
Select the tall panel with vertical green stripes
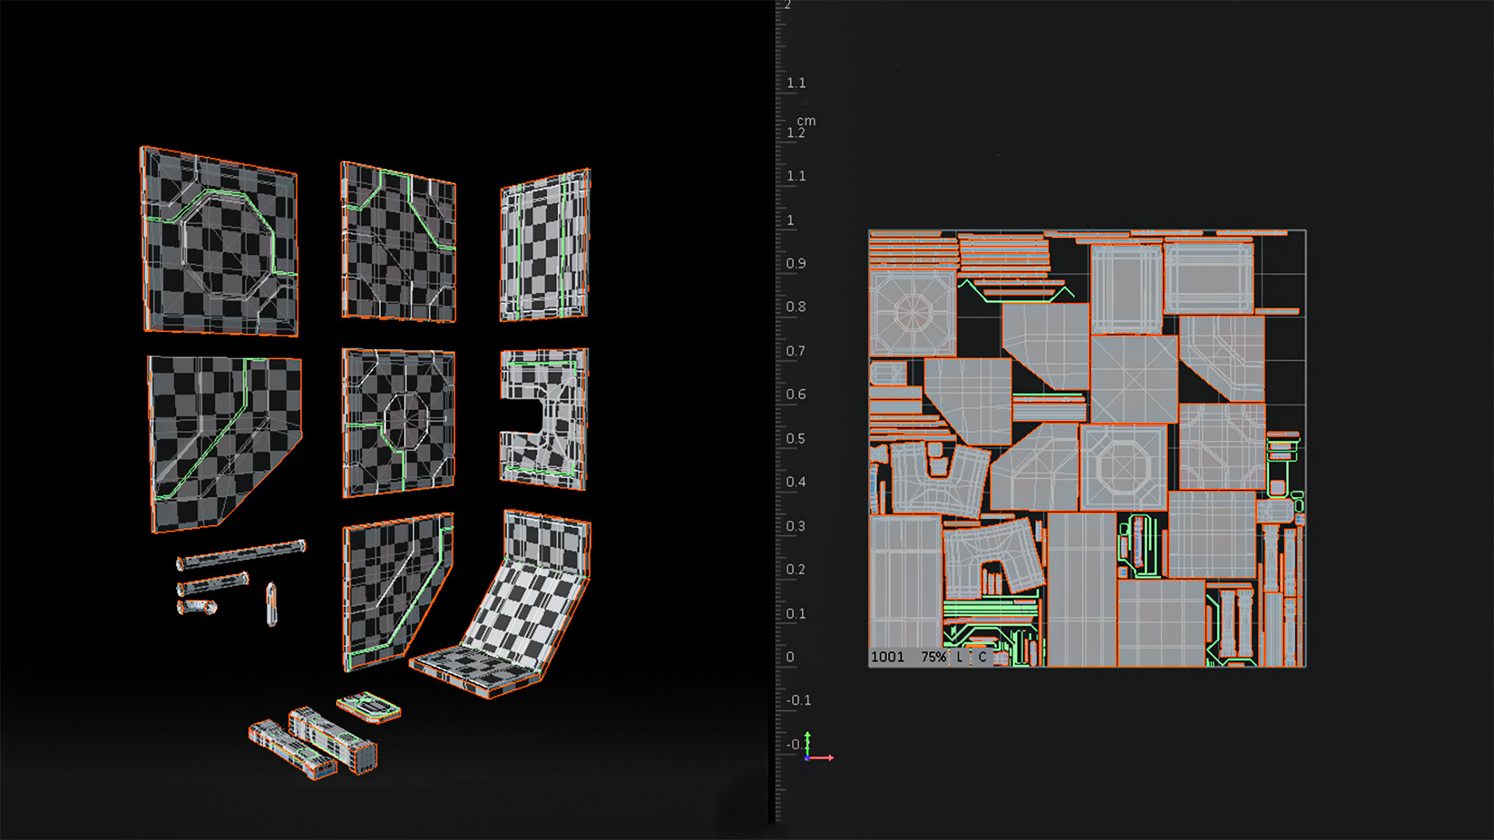pyautogui.click(x=545, y=245)
